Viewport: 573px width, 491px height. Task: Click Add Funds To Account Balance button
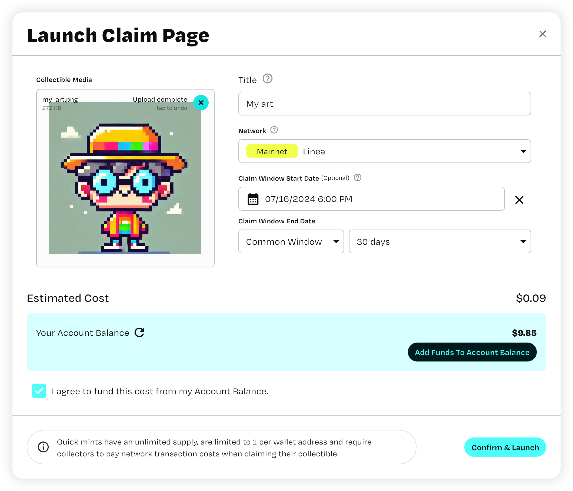tap(472, 352)
